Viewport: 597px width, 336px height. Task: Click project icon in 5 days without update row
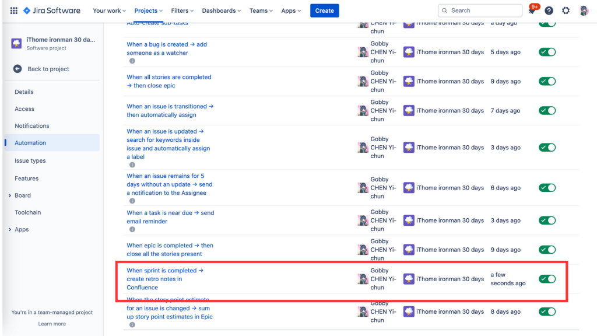409,188
